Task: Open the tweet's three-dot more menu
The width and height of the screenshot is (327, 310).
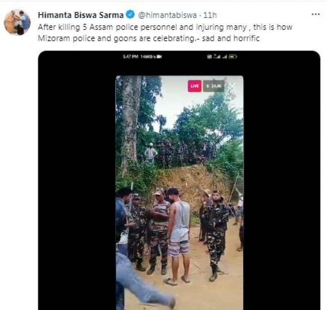Action: coord(315,14)
